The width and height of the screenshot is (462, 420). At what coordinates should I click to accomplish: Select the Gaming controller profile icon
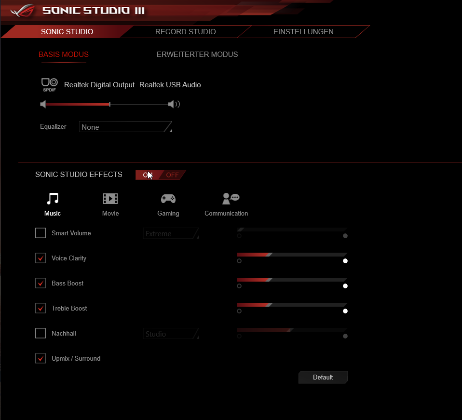coord(168,199)
